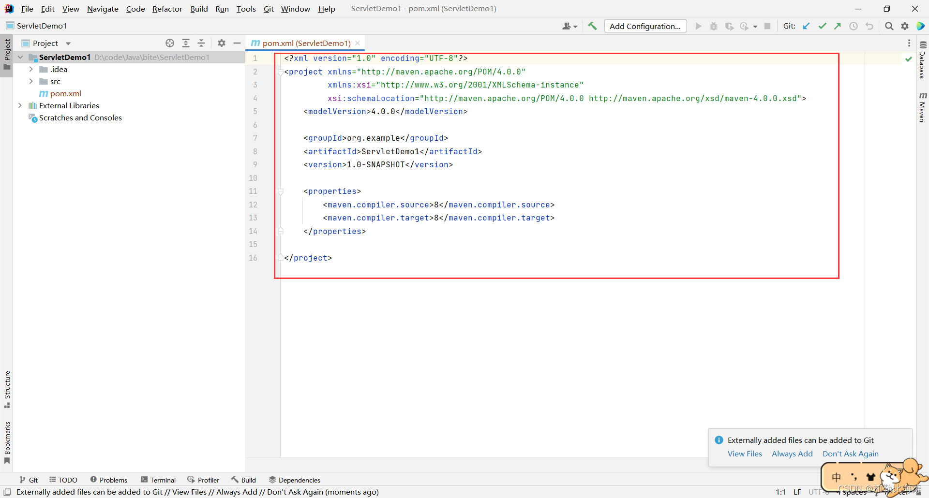The image size is (929, 498).
Task: Expand the src folder
Action: coord(31,81)
